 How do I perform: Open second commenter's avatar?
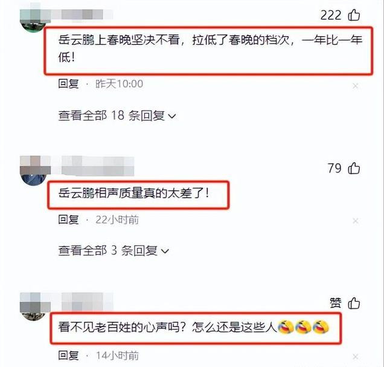(x=34, y=172)
